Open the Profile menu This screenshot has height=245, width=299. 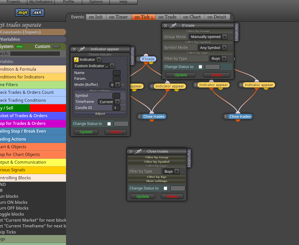[68, 2]
